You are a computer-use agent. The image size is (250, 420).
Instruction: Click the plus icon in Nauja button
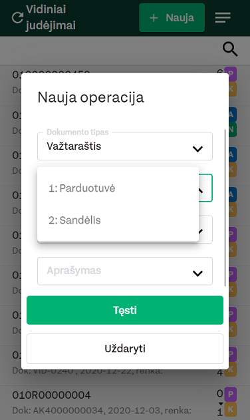click(154, 18)
